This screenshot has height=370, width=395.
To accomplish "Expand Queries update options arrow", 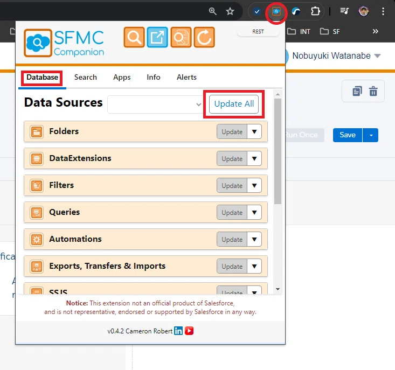I will (x=254, y=212).
